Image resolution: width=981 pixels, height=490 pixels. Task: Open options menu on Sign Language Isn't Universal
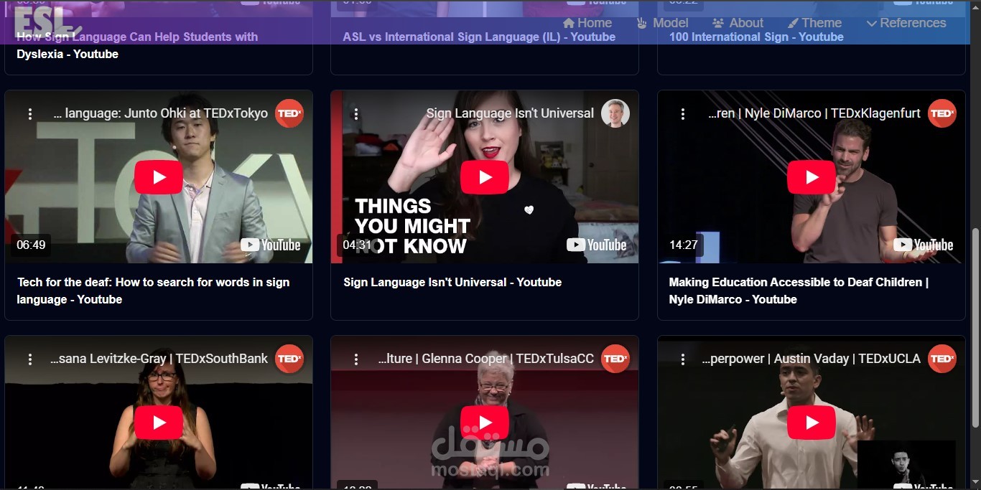coord(356,113)
